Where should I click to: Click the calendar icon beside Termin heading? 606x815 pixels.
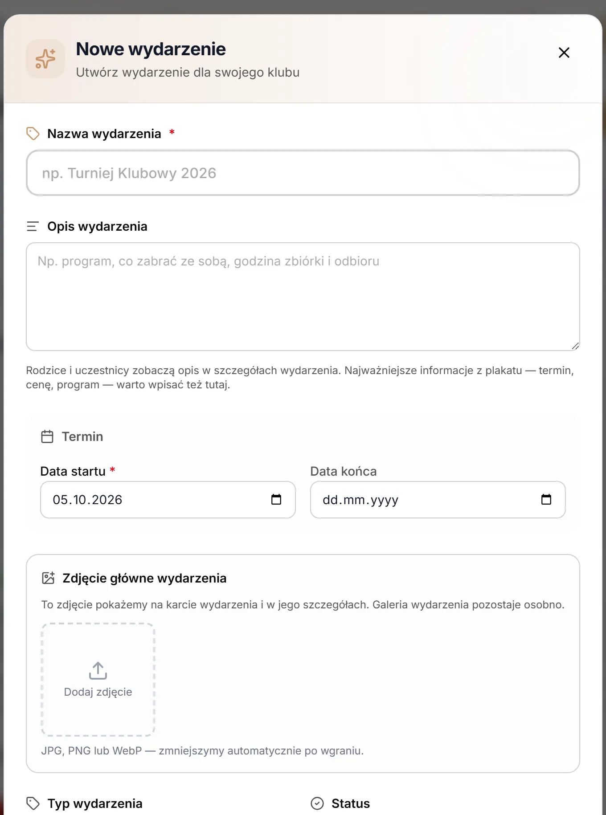[x=47, y=436]
